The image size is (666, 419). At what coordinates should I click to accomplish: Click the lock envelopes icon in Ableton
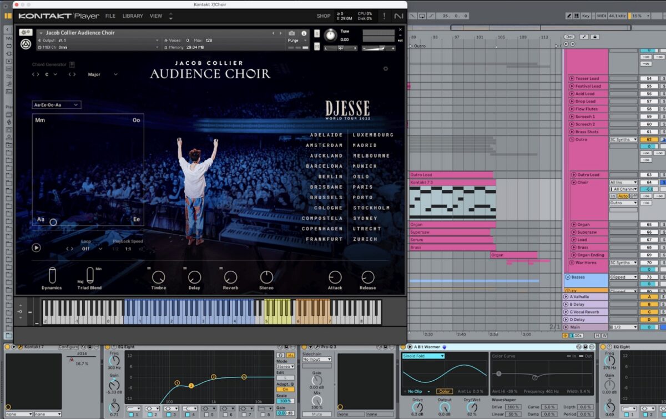pyautogui.click(x=594, y=37)
